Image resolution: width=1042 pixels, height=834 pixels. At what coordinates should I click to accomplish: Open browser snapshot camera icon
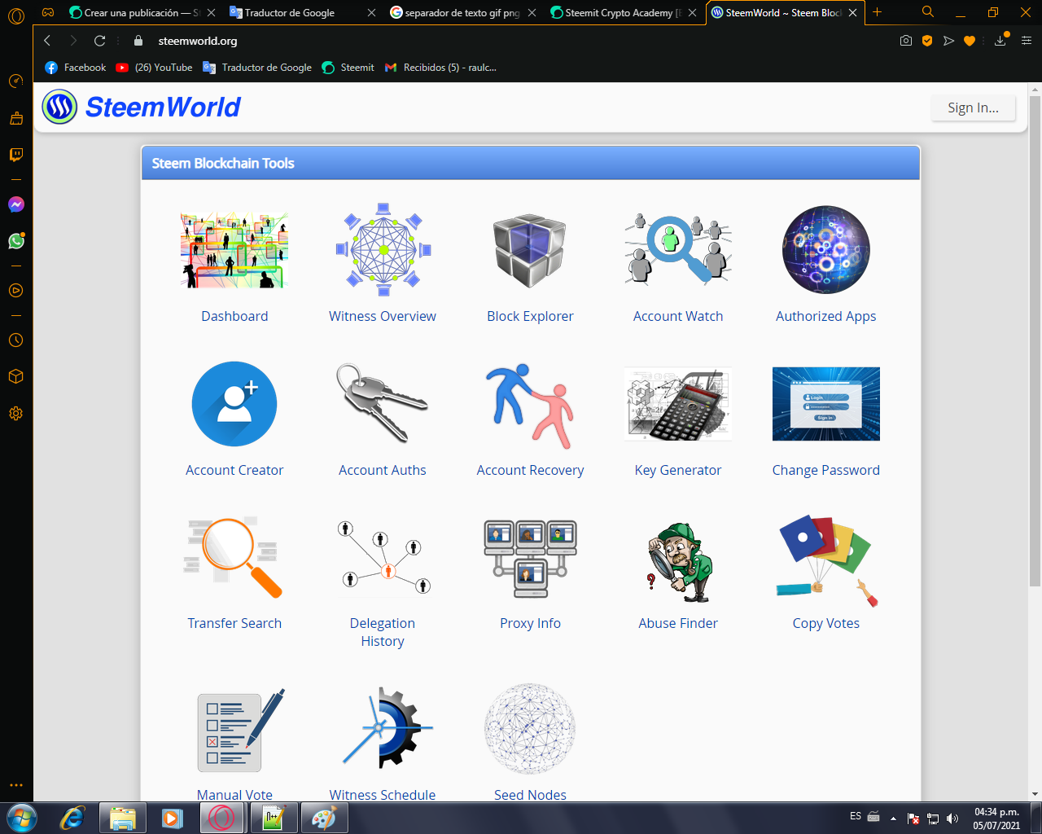[906, 41]
